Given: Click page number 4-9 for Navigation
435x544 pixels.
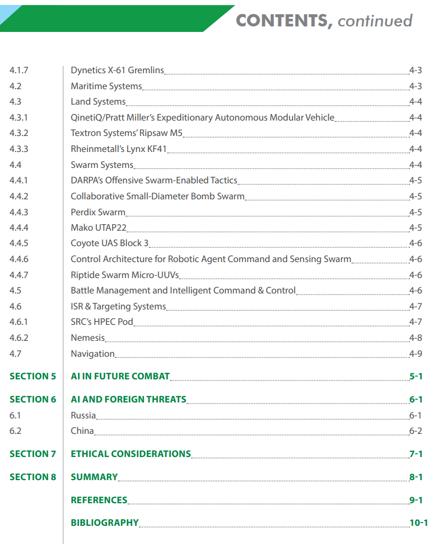Looking at the screenshot, I should pyautogui.click(x=416, y=354).
